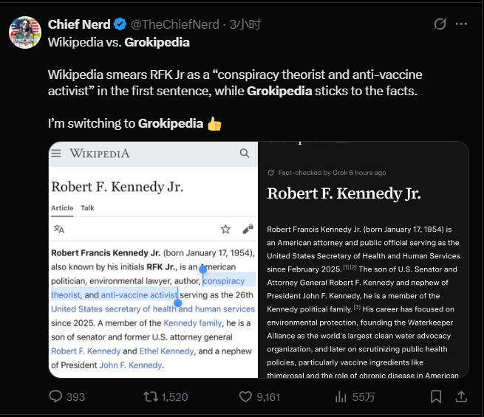Open the post timestamp 3小时

(245, 24)
